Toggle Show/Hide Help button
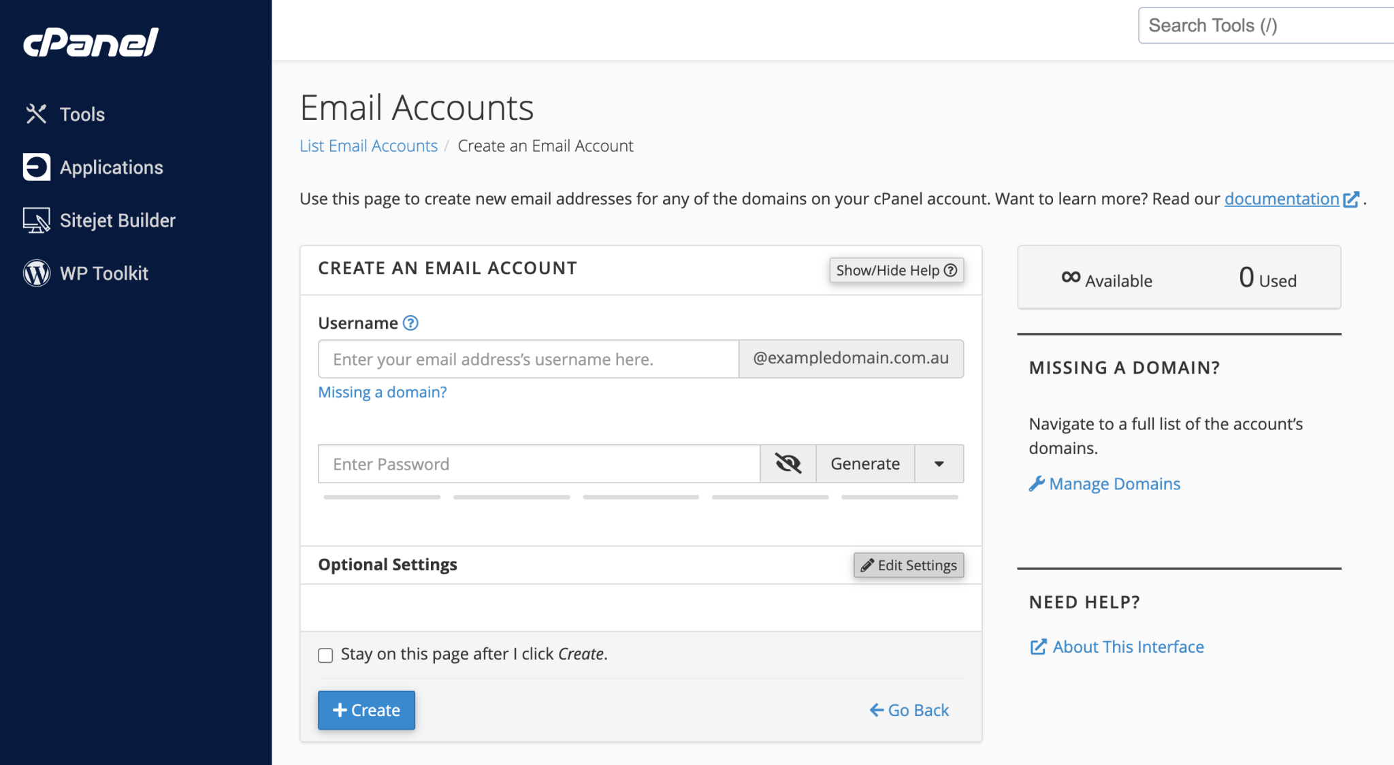Viewport: 1394px width, 765px height. tap(896, 270)
